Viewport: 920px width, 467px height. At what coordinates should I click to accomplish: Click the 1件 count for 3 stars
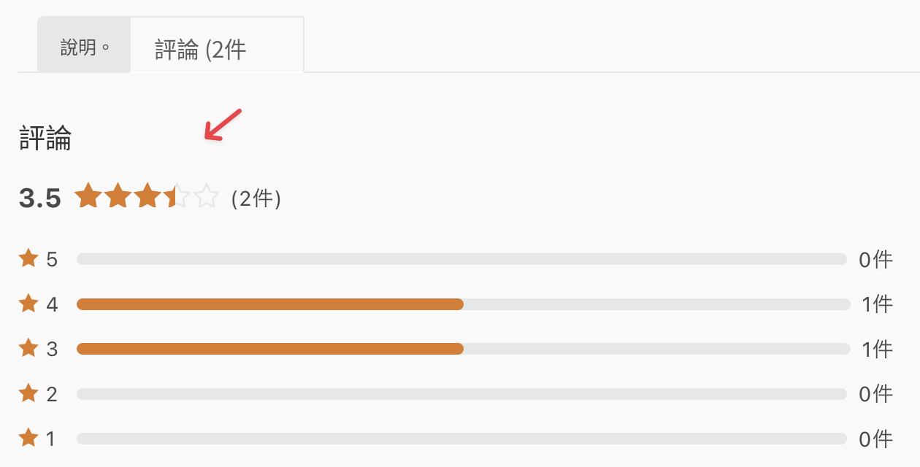point(877,349)
